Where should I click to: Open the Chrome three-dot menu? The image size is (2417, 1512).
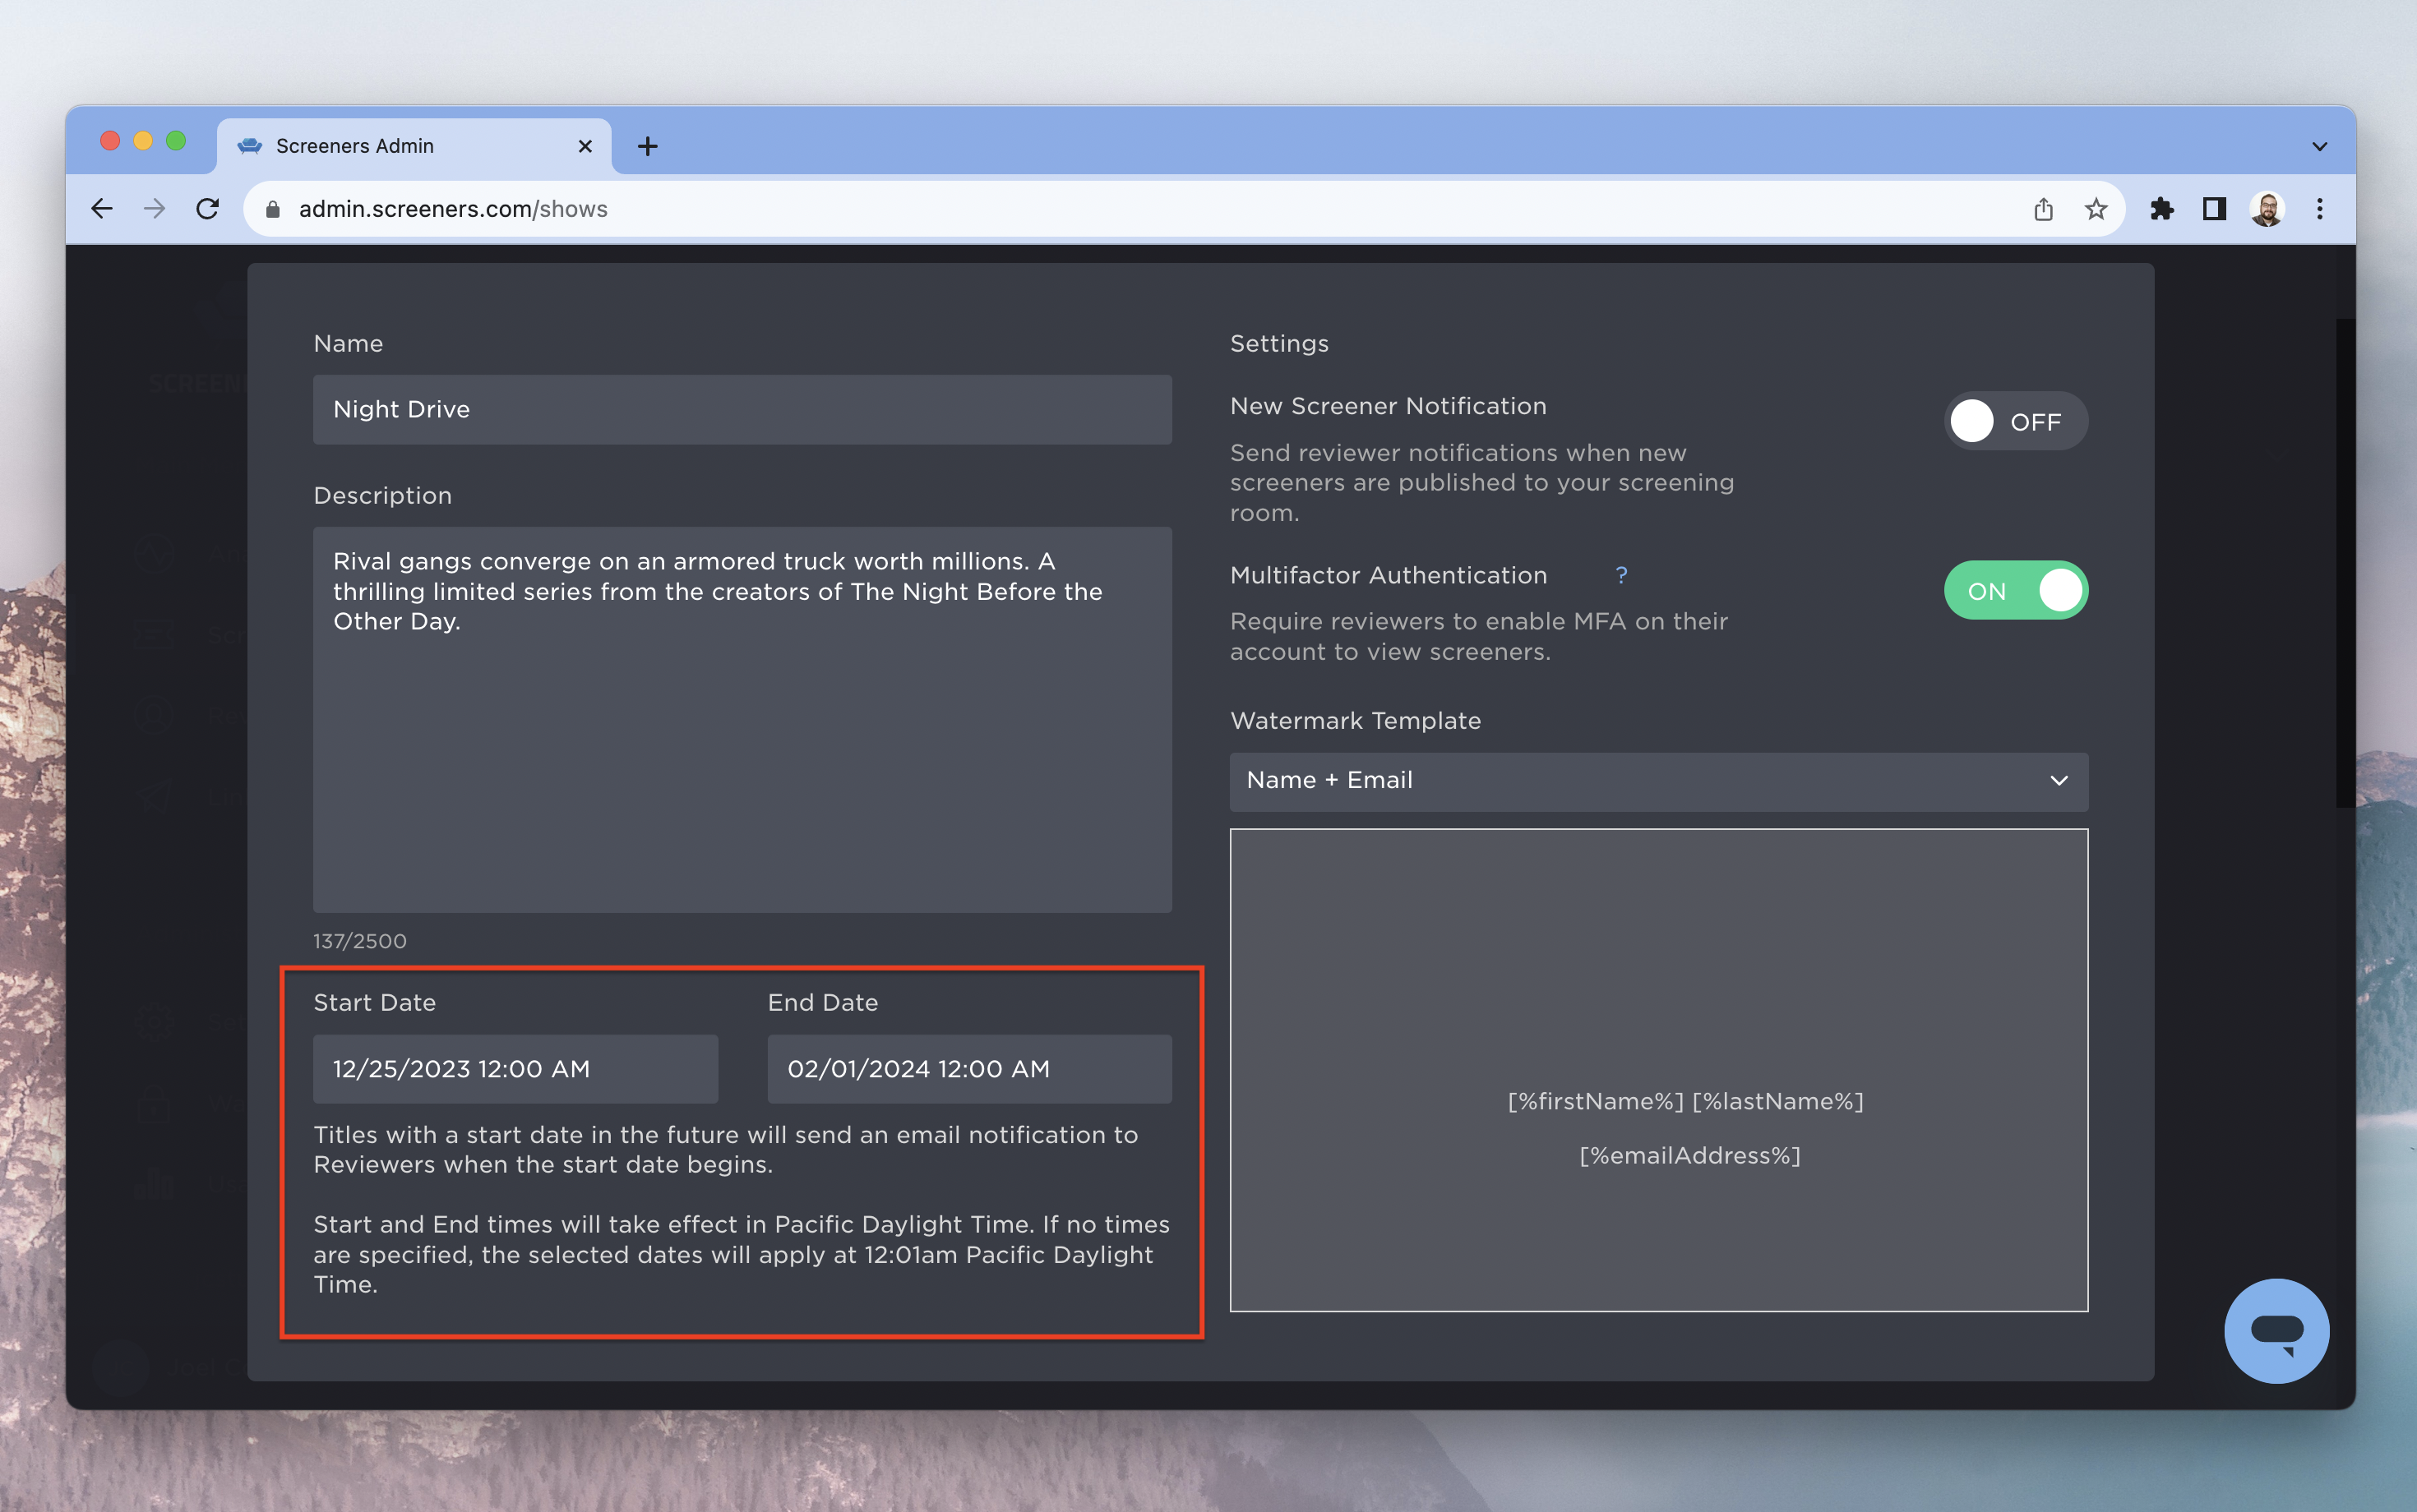click(2320, 209)
